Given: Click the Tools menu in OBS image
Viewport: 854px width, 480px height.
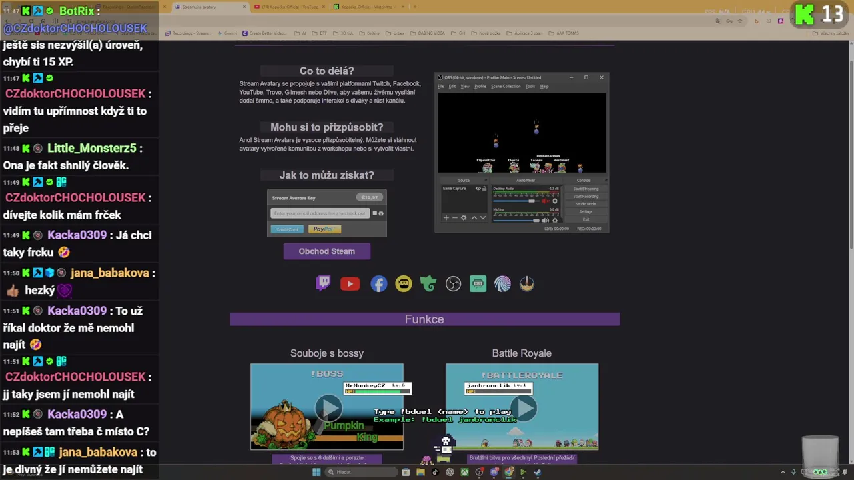Looking at the screenshot, I should click(x=530, y=86).
